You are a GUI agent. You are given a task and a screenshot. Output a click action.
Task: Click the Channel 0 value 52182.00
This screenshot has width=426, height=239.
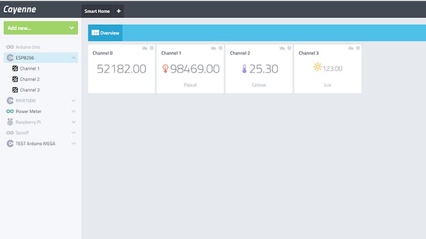(121, 69)
